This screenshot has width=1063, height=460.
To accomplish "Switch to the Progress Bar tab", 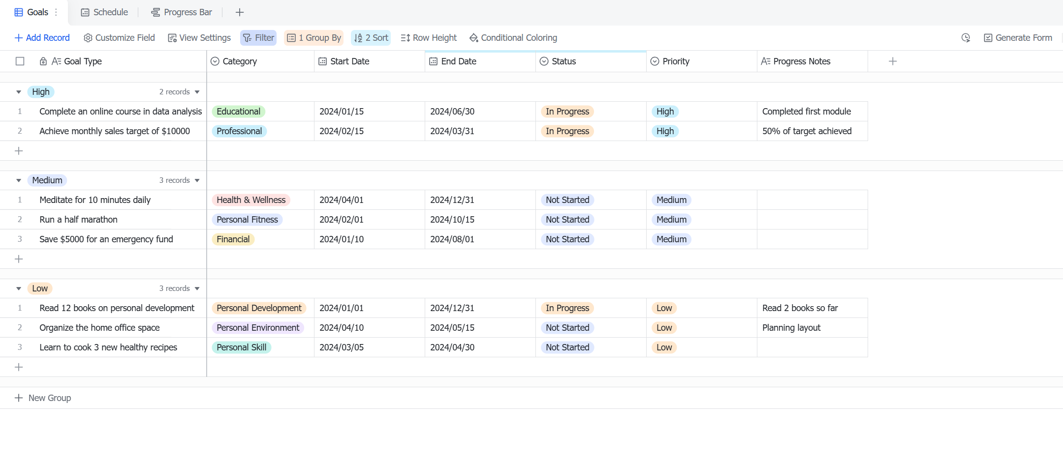I will (x=182, y=12).
